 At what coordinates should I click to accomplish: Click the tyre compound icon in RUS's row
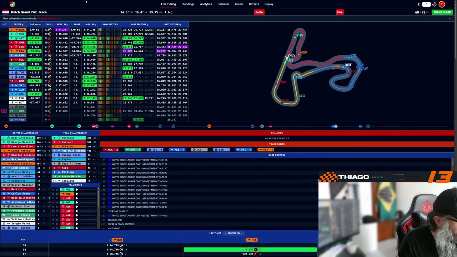pyautogui.click(x=50, y=34)
